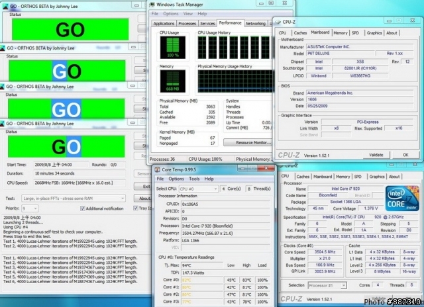Toggle the Tray Icon checkbox in ORTHOS
This screenshot has height=307, width=424.
135,208
